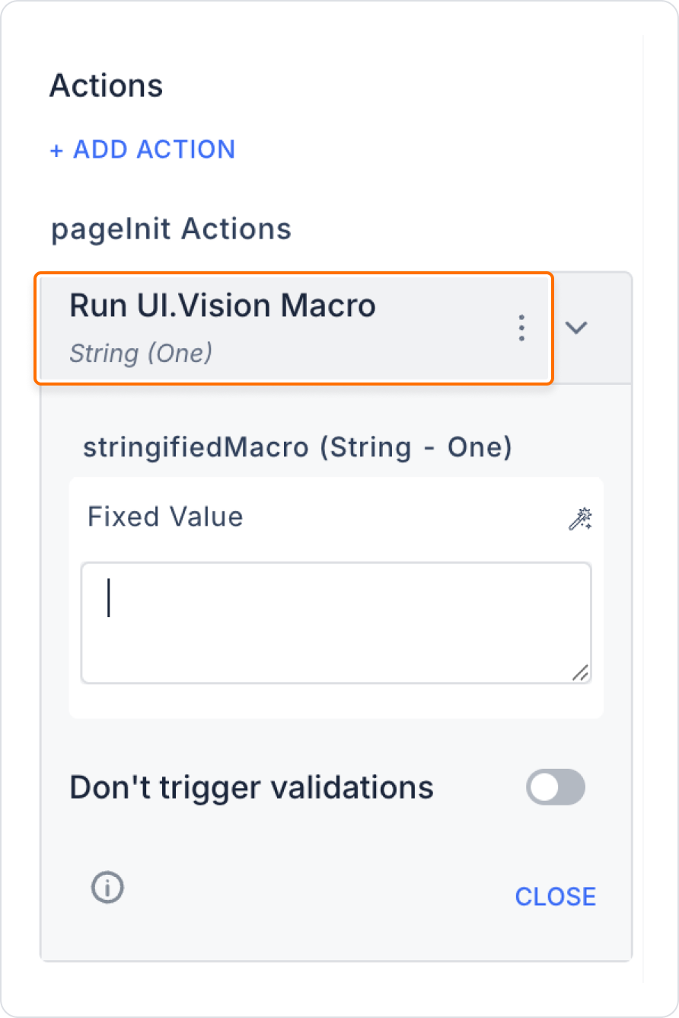The height and width of the screenshot is (1018, 679).
Task: Select the Run UI.Vision Macro action title
Action: point(223,306)
